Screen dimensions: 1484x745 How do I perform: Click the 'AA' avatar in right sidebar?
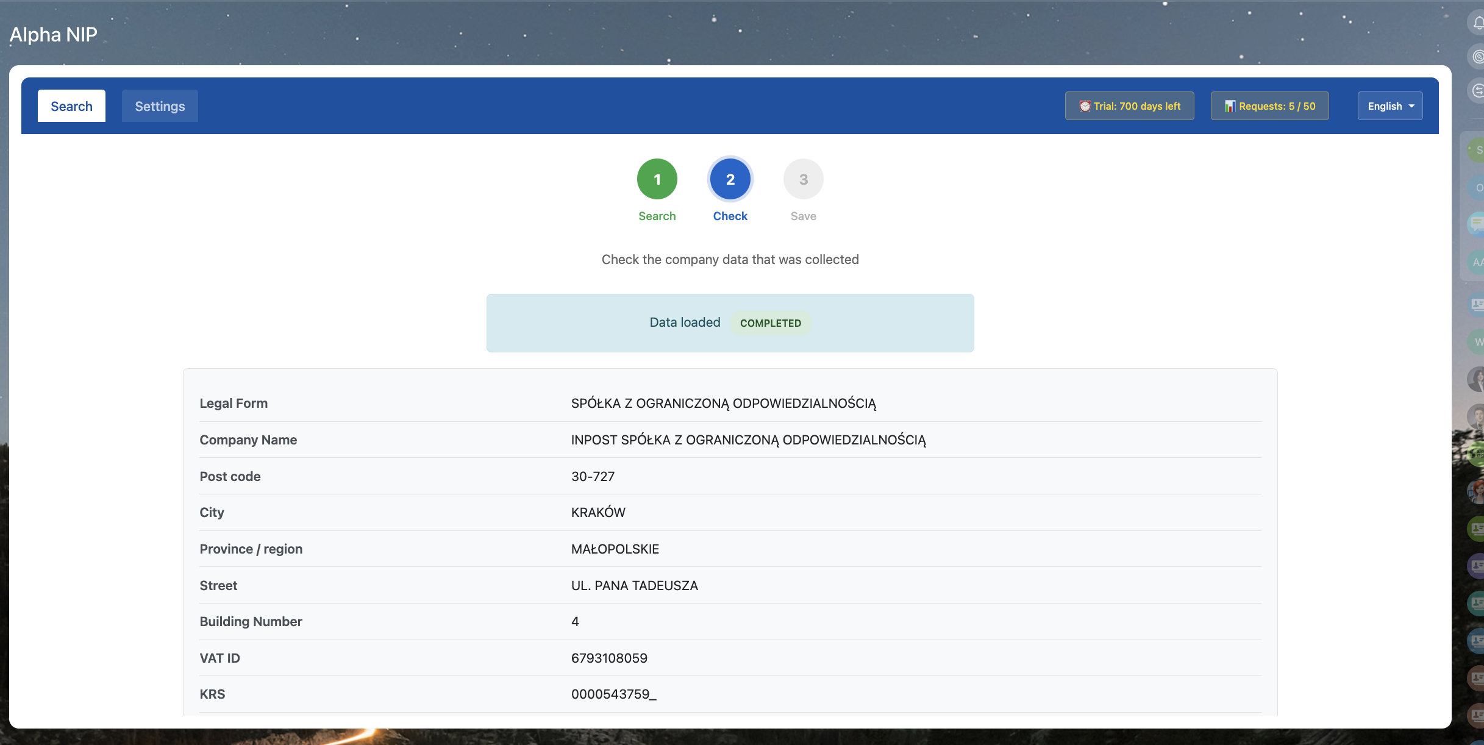(x=1477, y=262)
